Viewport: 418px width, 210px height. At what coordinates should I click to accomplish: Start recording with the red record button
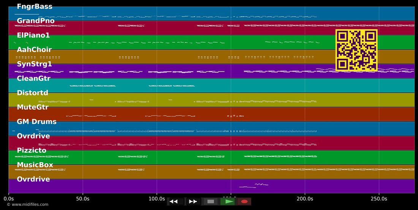pyautogui.click(x=244, y=202)
